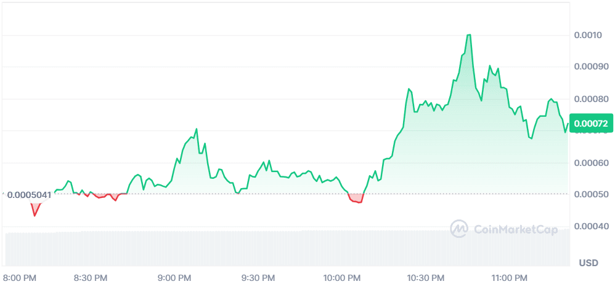Image resolution: width=615 pixels, height=284 pixels.
Task: Select the highest peak on the price line
Action: 469,36
